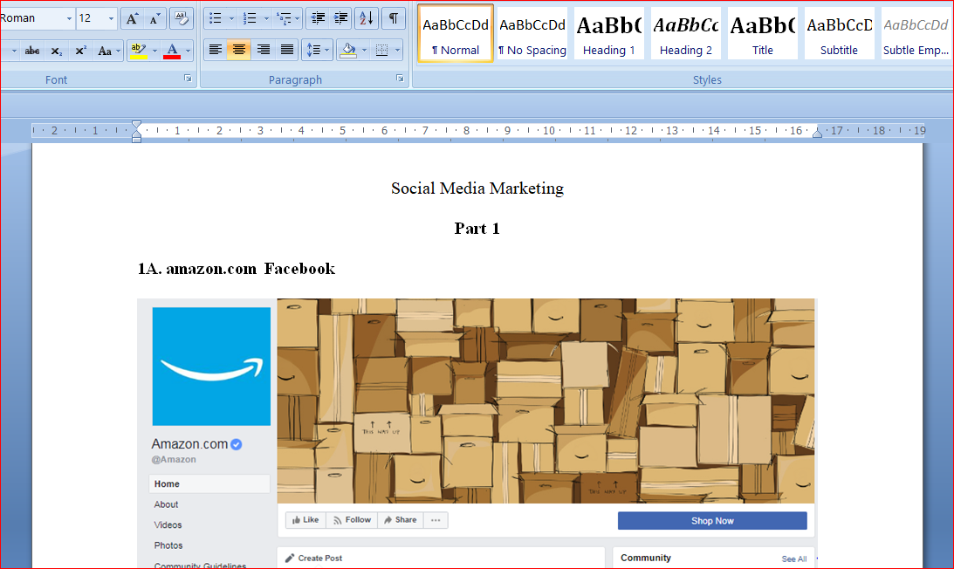Apply bullets list formatting
The width and height of the screenshot is (954, 569).
tap(216, 19)
